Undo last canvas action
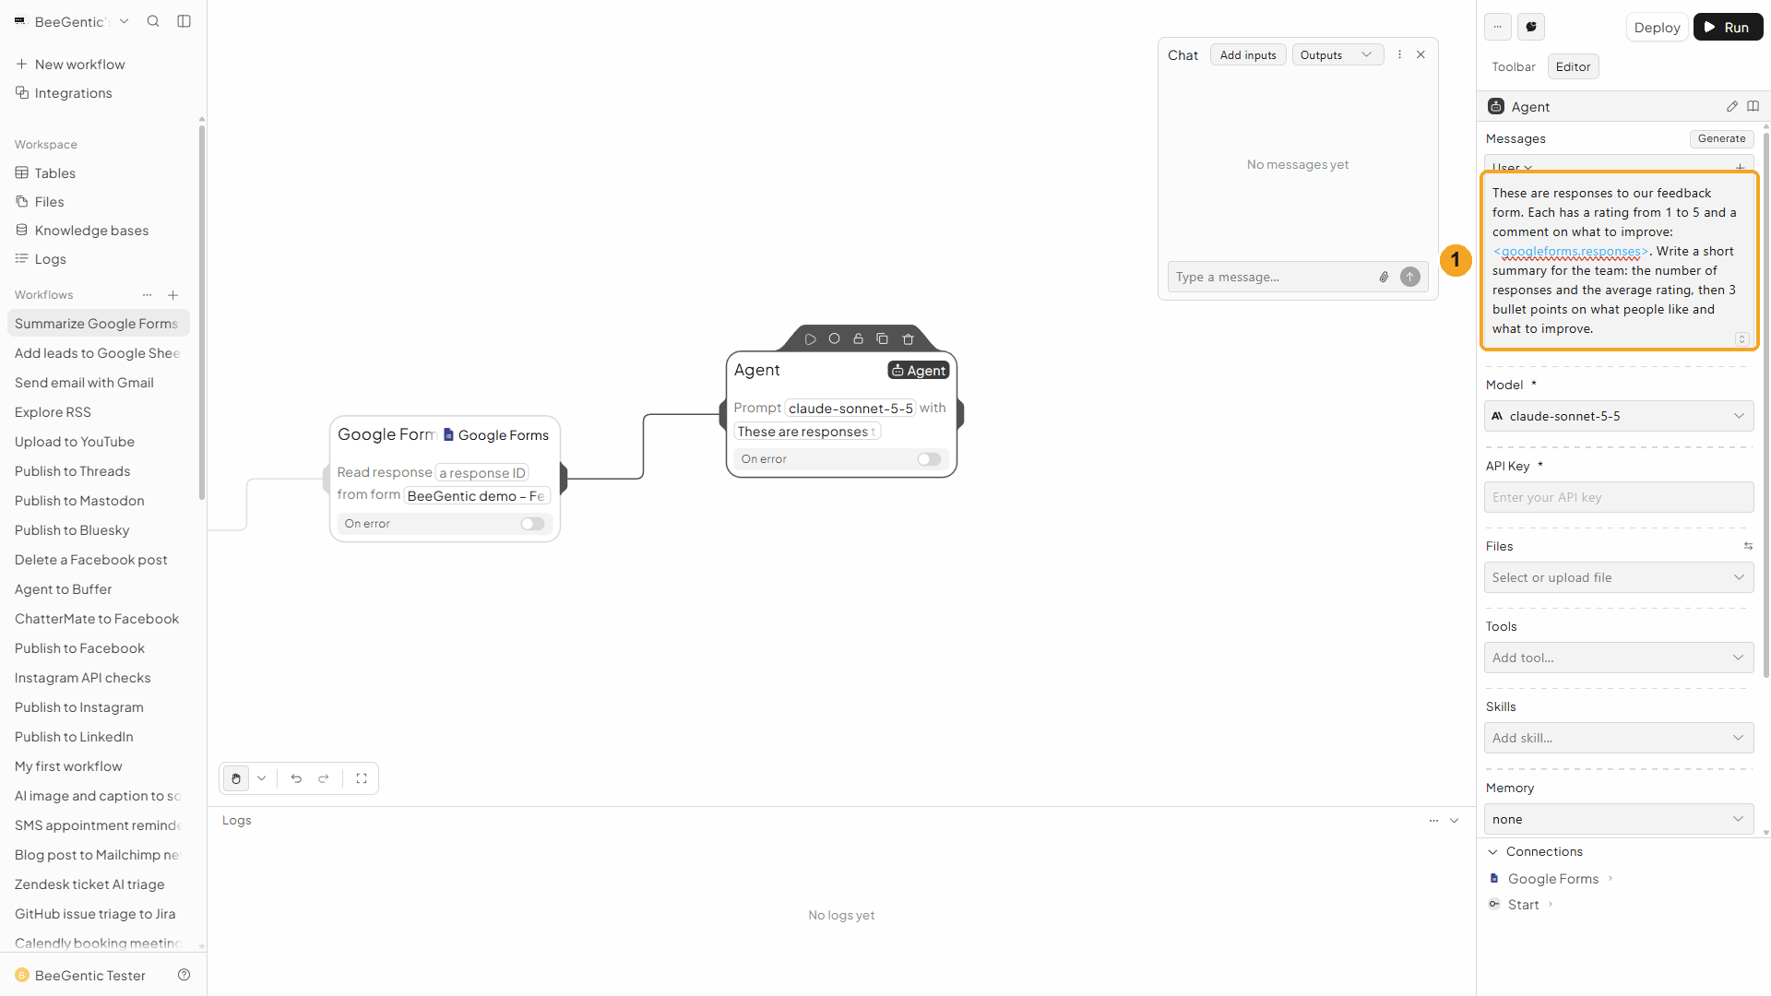This screenshot has height=996, width=1771. tap(296, 778)
